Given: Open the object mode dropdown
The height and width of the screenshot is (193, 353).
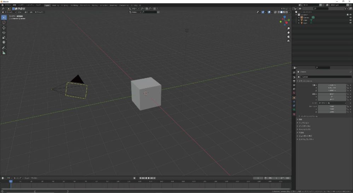Looking at the screenshot, I should click(x=9, y=12).
